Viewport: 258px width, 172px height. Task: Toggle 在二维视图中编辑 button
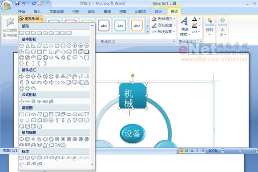click(x=10, y=27)
